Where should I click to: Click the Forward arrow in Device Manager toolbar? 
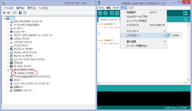pos(8,13)
